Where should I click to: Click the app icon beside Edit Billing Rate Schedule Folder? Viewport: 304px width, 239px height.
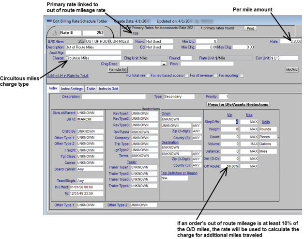pyautogui.click(x=49, y=21)
